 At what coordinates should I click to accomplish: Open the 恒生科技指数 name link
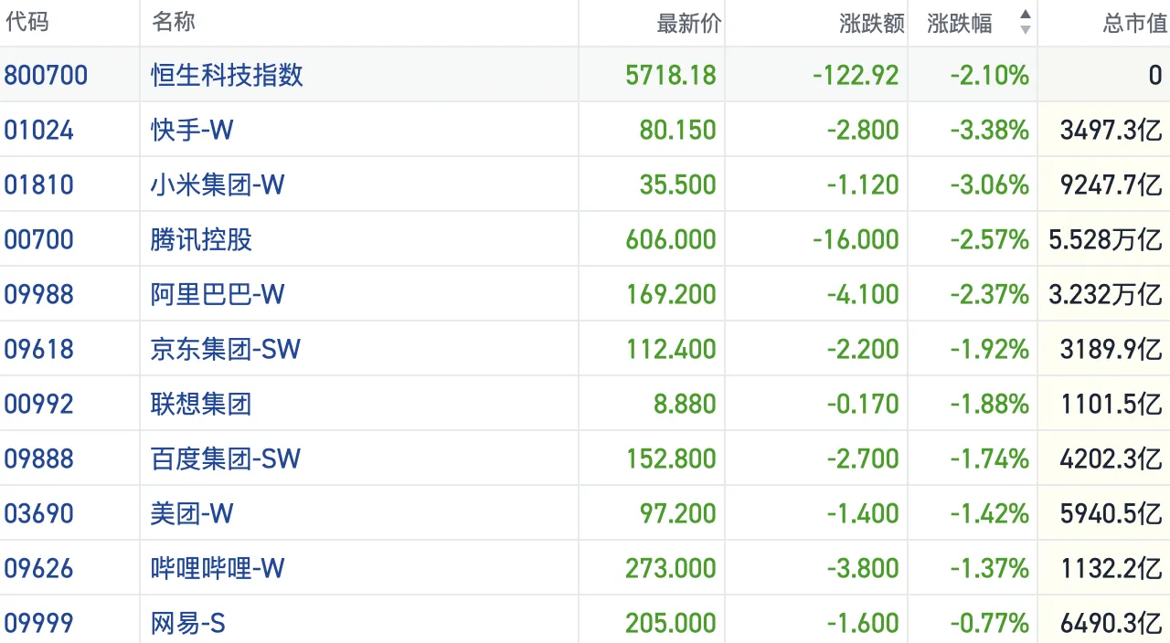(x=227, y=75)
